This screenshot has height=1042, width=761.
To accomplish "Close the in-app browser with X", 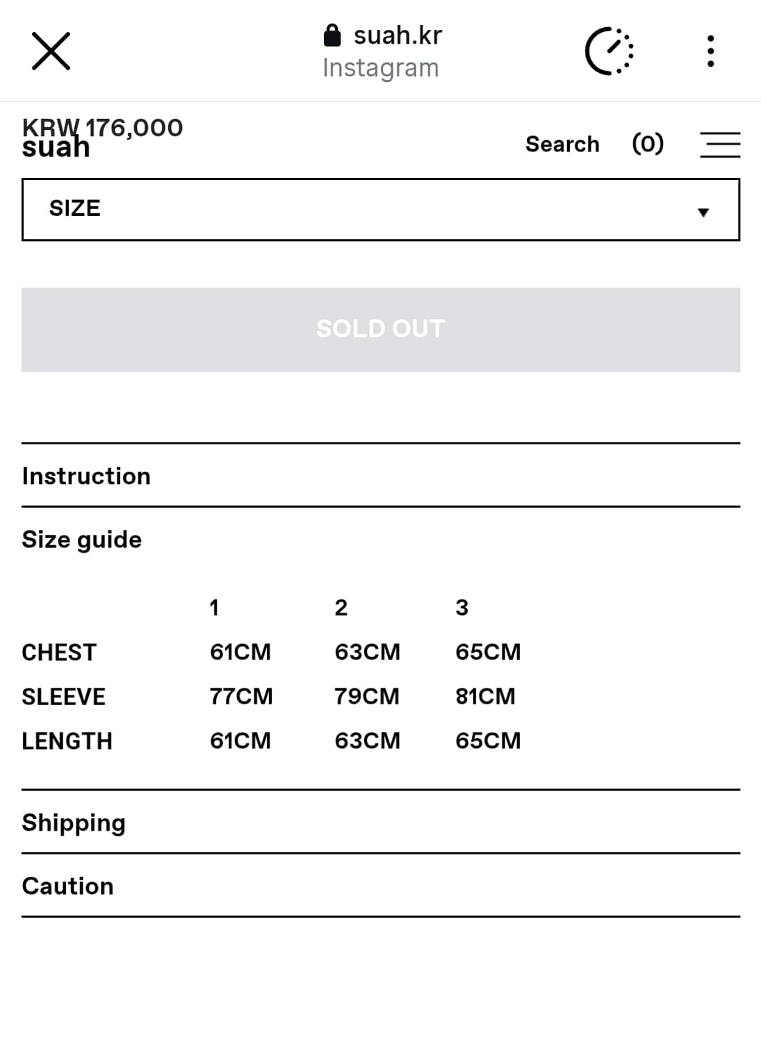I will point(51,51).
